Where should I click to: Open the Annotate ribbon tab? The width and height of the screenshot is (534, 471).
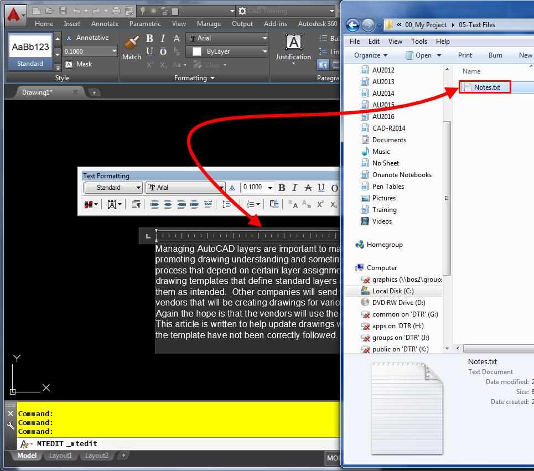click(105, 24)
